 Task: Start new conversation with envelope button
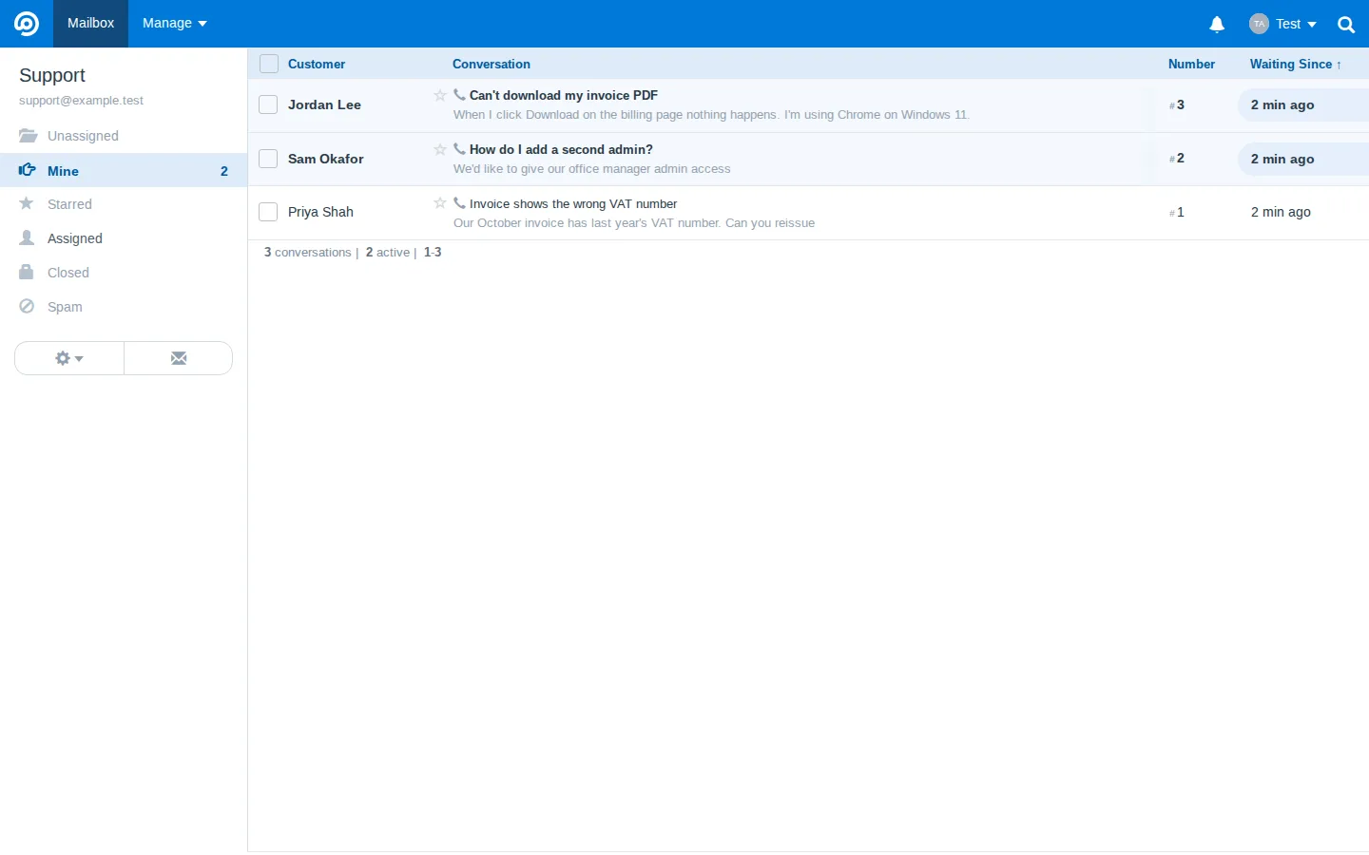click(x=178, y=358)
